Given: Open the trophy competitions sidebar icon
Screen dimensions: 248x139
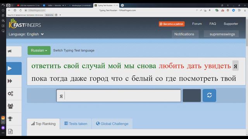Looking at the screenshot, I should coord(10,119).
